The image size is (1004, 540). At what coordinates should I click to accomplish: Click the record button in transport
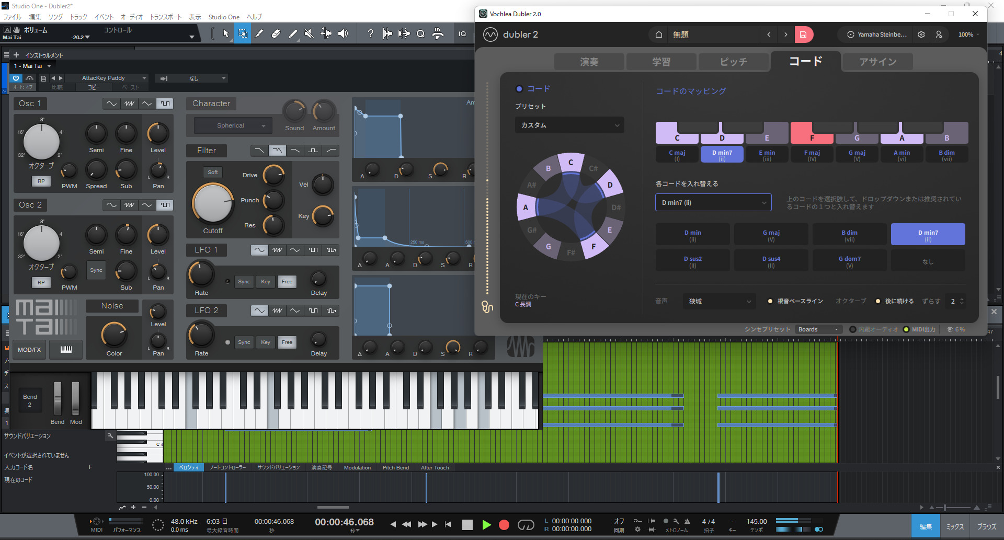tap(504, 525)
